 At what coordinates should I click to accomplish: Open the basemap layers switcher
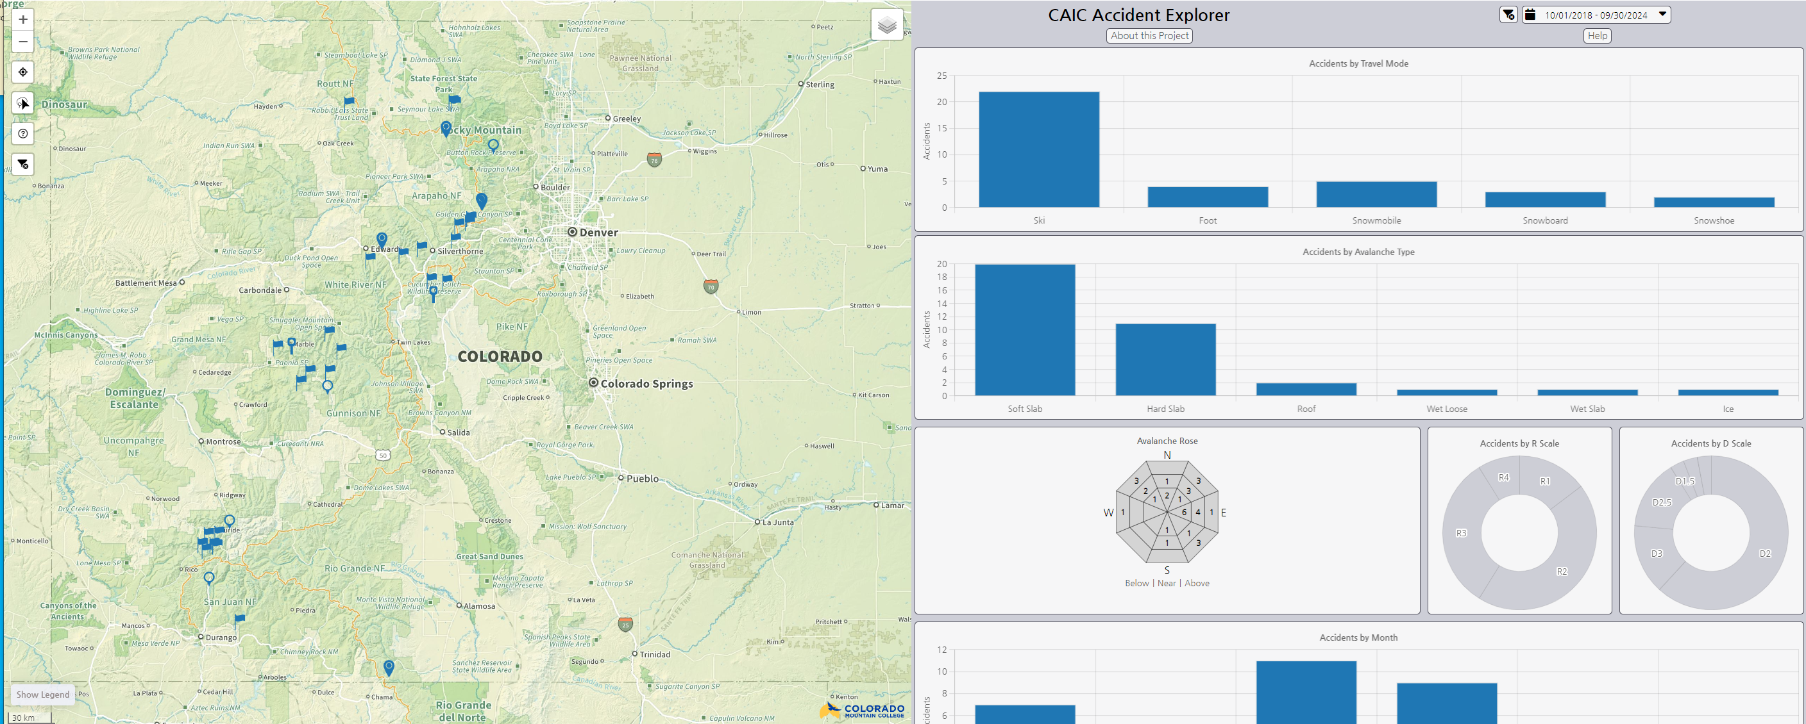click(x=886, y=24)
